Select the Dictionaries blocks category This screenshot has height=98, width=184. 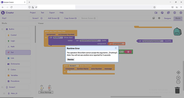tap(18, 64)
